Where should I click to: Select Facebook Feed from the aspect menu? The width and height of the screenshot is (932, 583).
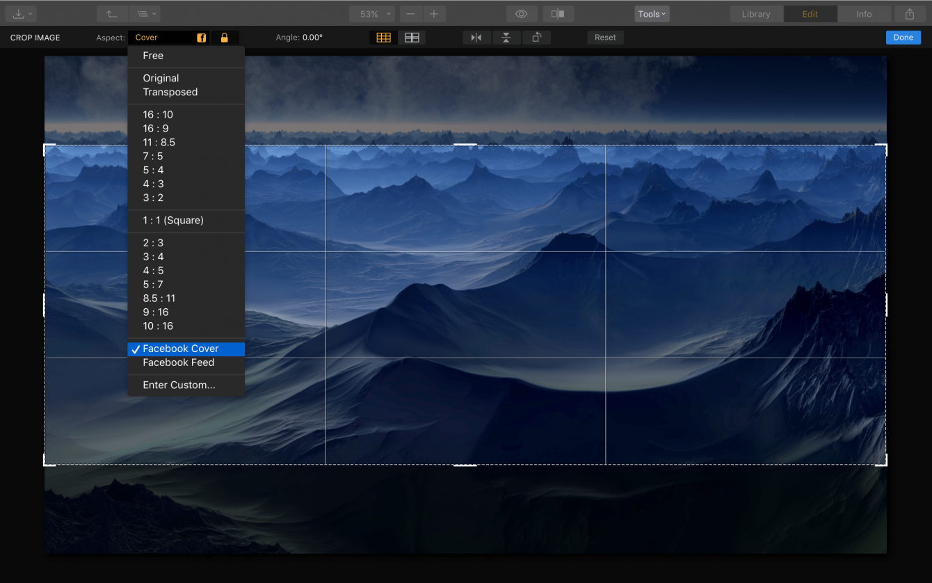178,362
